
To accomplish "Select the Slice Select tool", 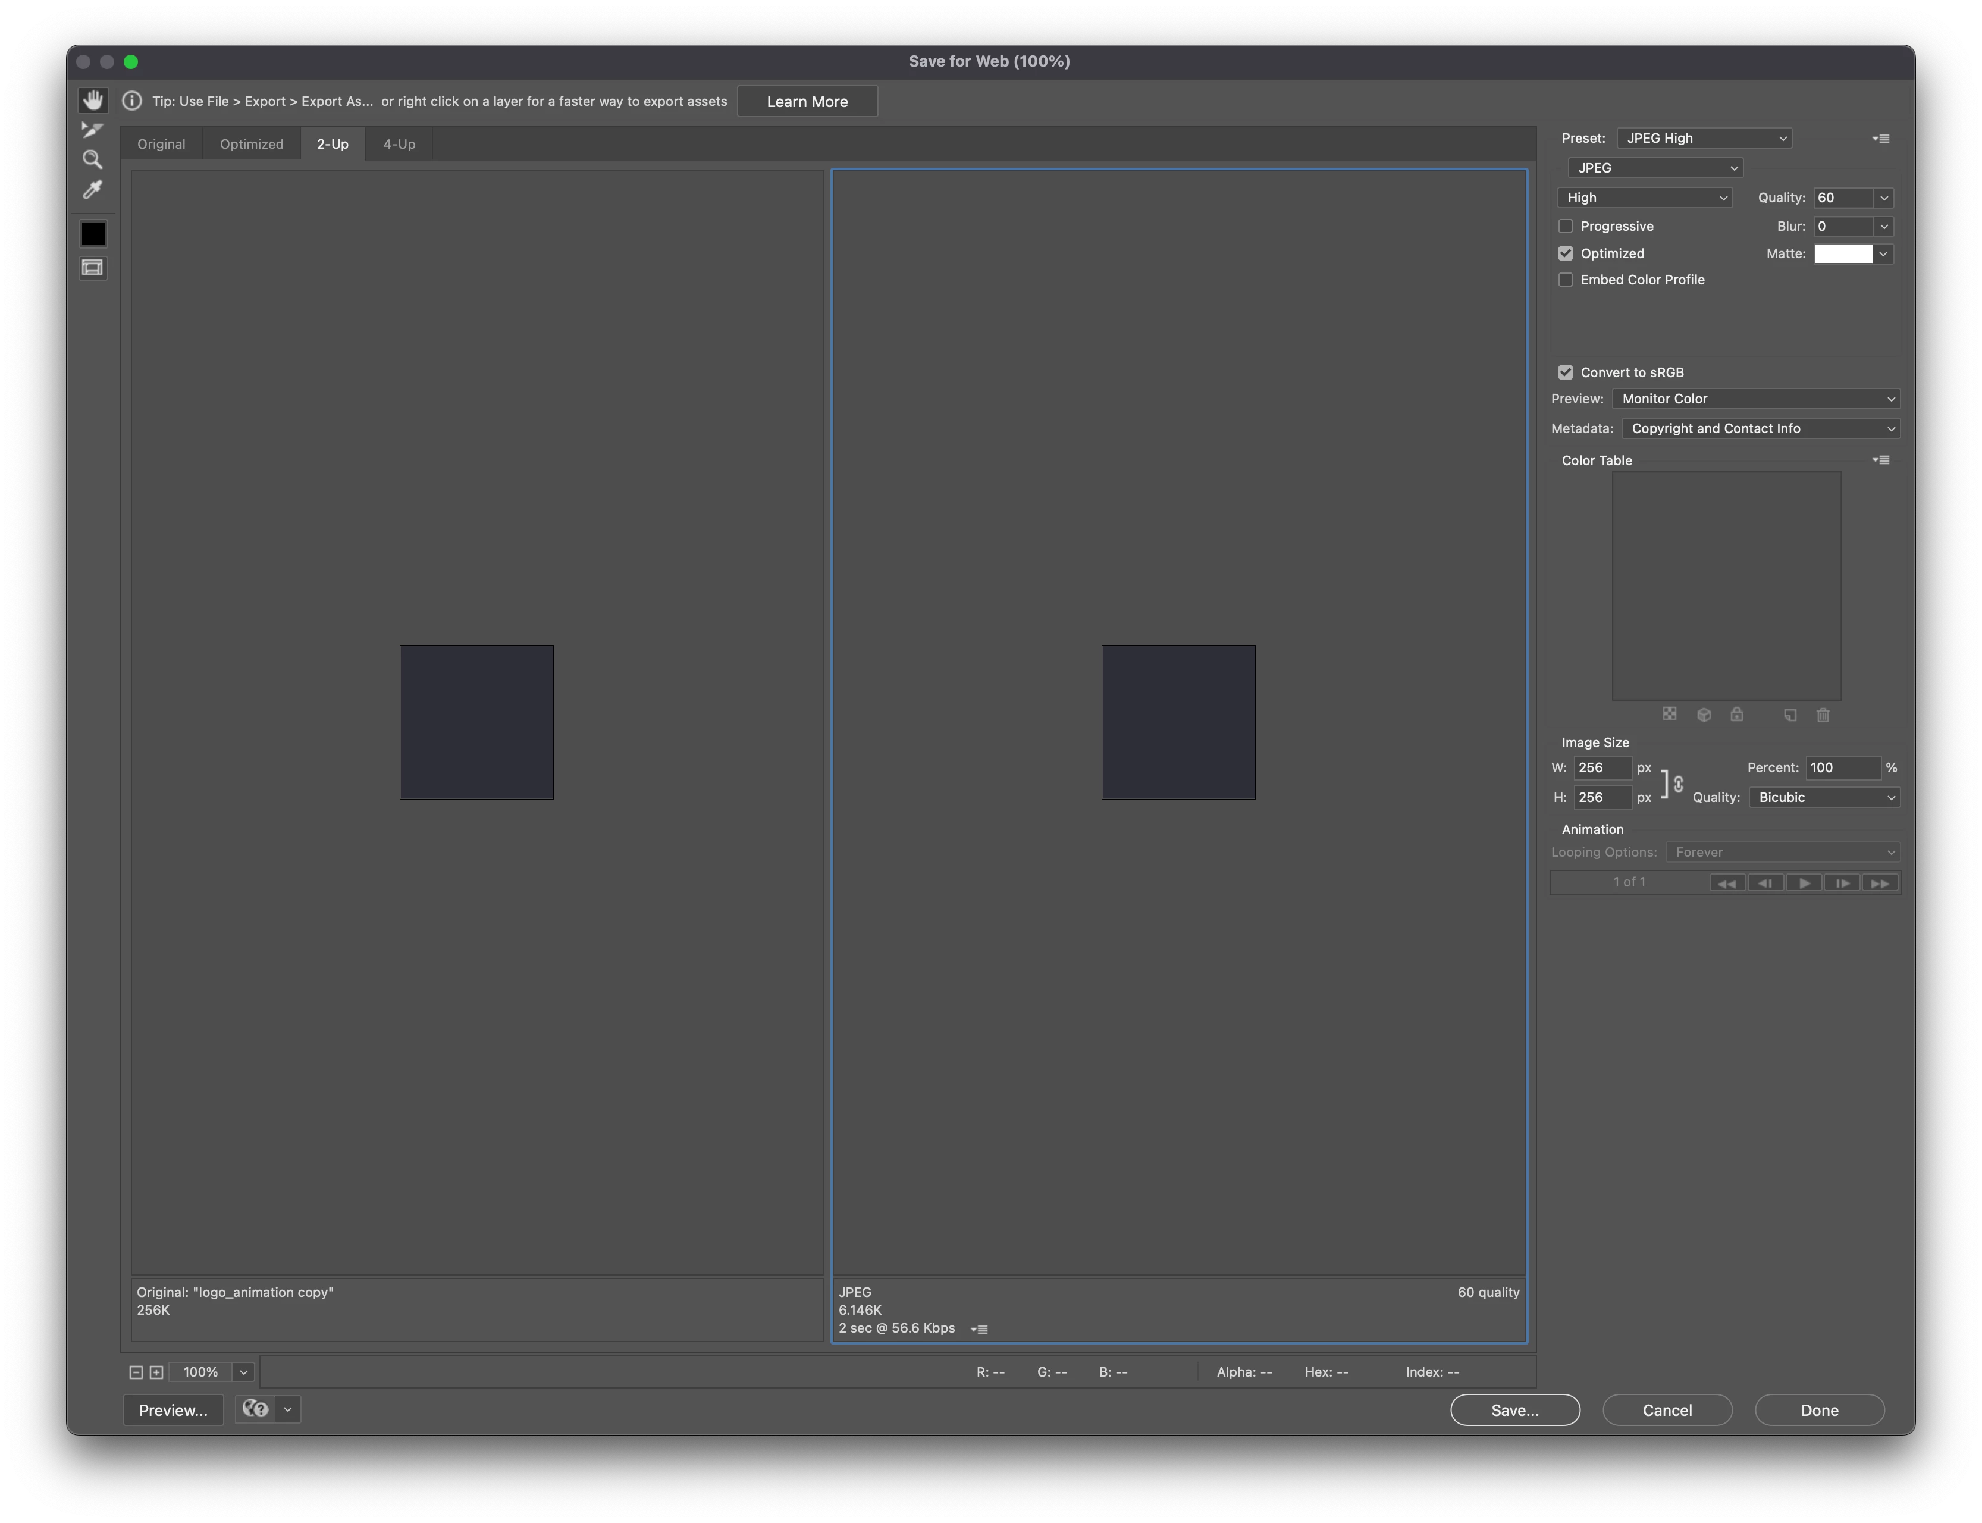I will pyautogui.click(x=92, y=130).
